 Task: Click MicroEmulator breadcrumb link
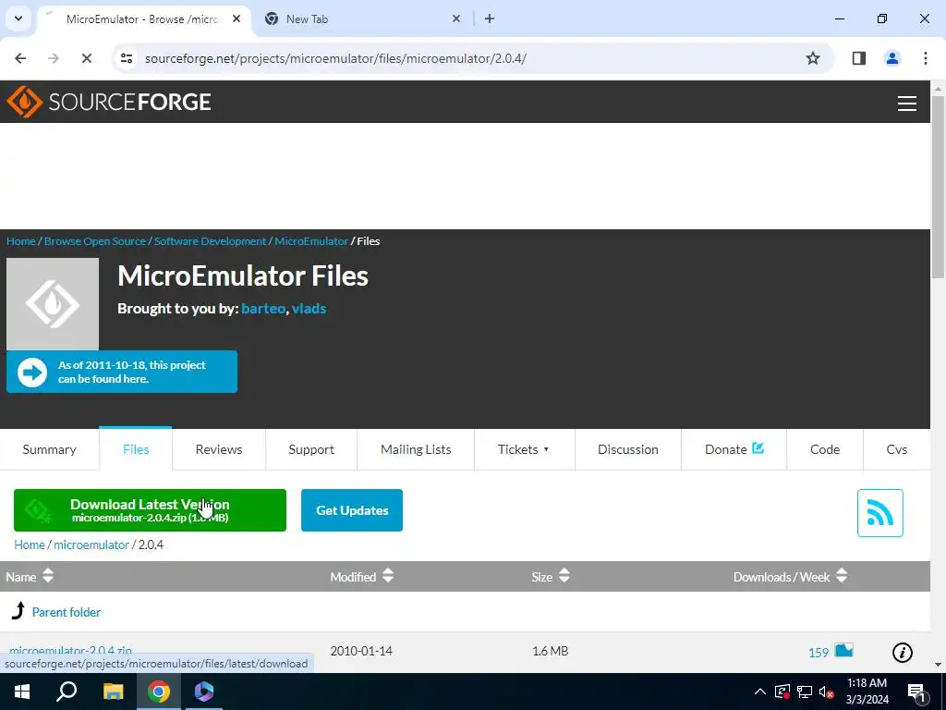(311, 241)
